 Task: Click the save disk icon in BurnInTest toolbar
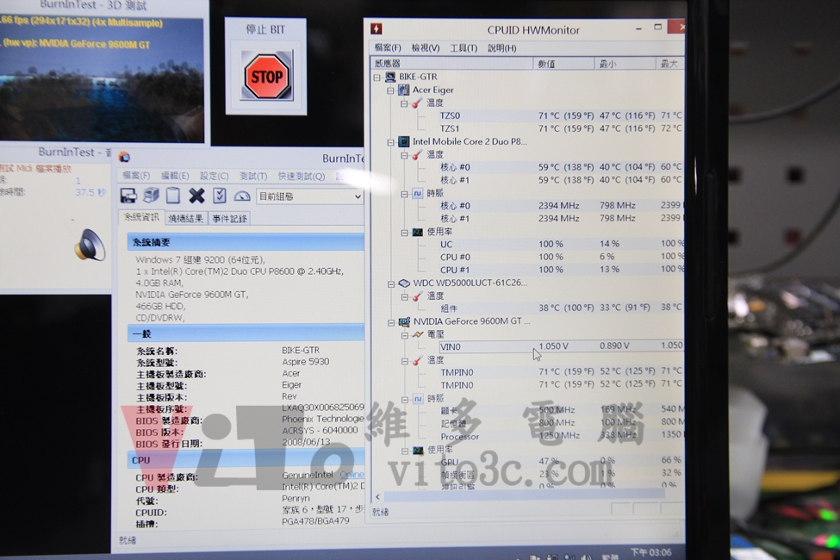[128, 196]
